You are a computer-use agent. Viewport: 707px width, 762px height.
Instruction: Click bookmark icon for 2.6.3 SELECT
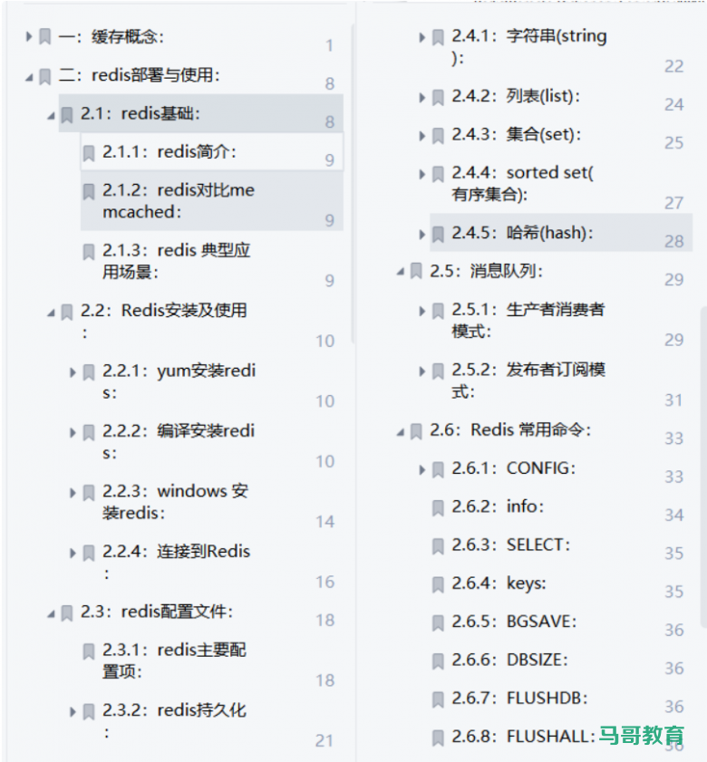(438, 545)
